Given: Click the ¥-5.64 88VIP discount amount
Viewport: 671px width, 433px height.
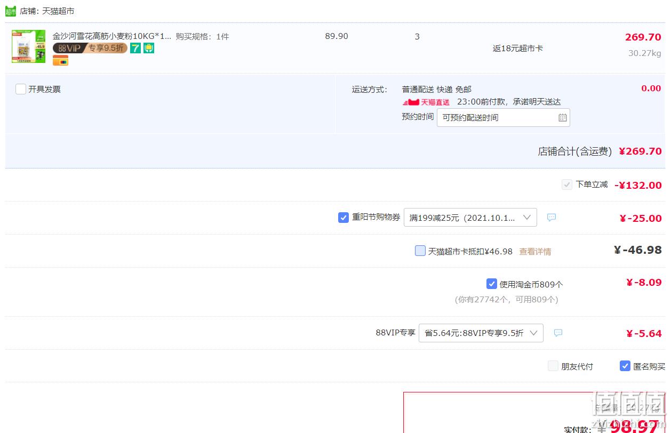Looking at the screenshot, I should coord(644,334).
